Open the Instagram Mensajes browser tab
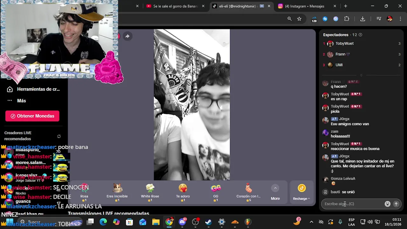Viewport: 407px width, 229px height. pyautogui.click(x=304, y=6)
